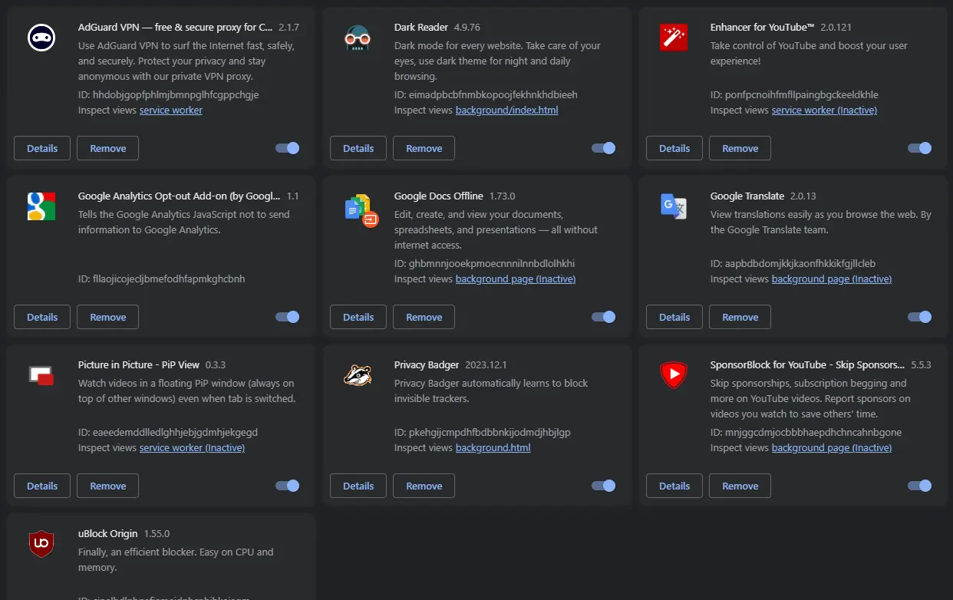953x600 pixels.
Task: Remove SponsorBlock for YouTube extension
Action: click(x=740, y=486)
